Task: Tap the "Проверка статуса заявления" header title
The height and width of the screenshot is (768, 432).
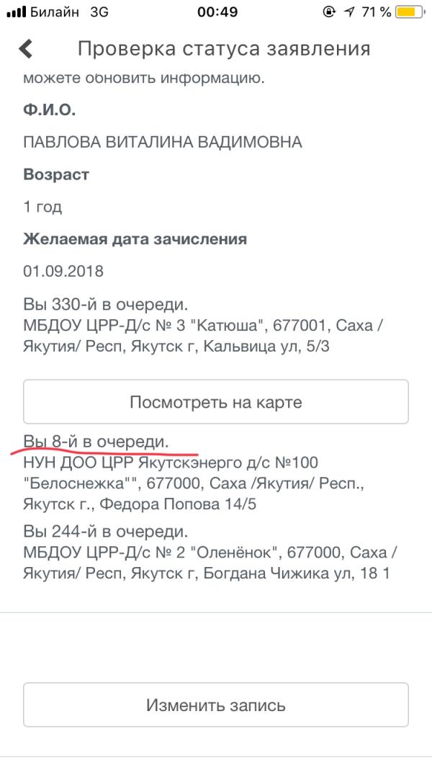Action: pyautogui.click(x=224, y=49)
